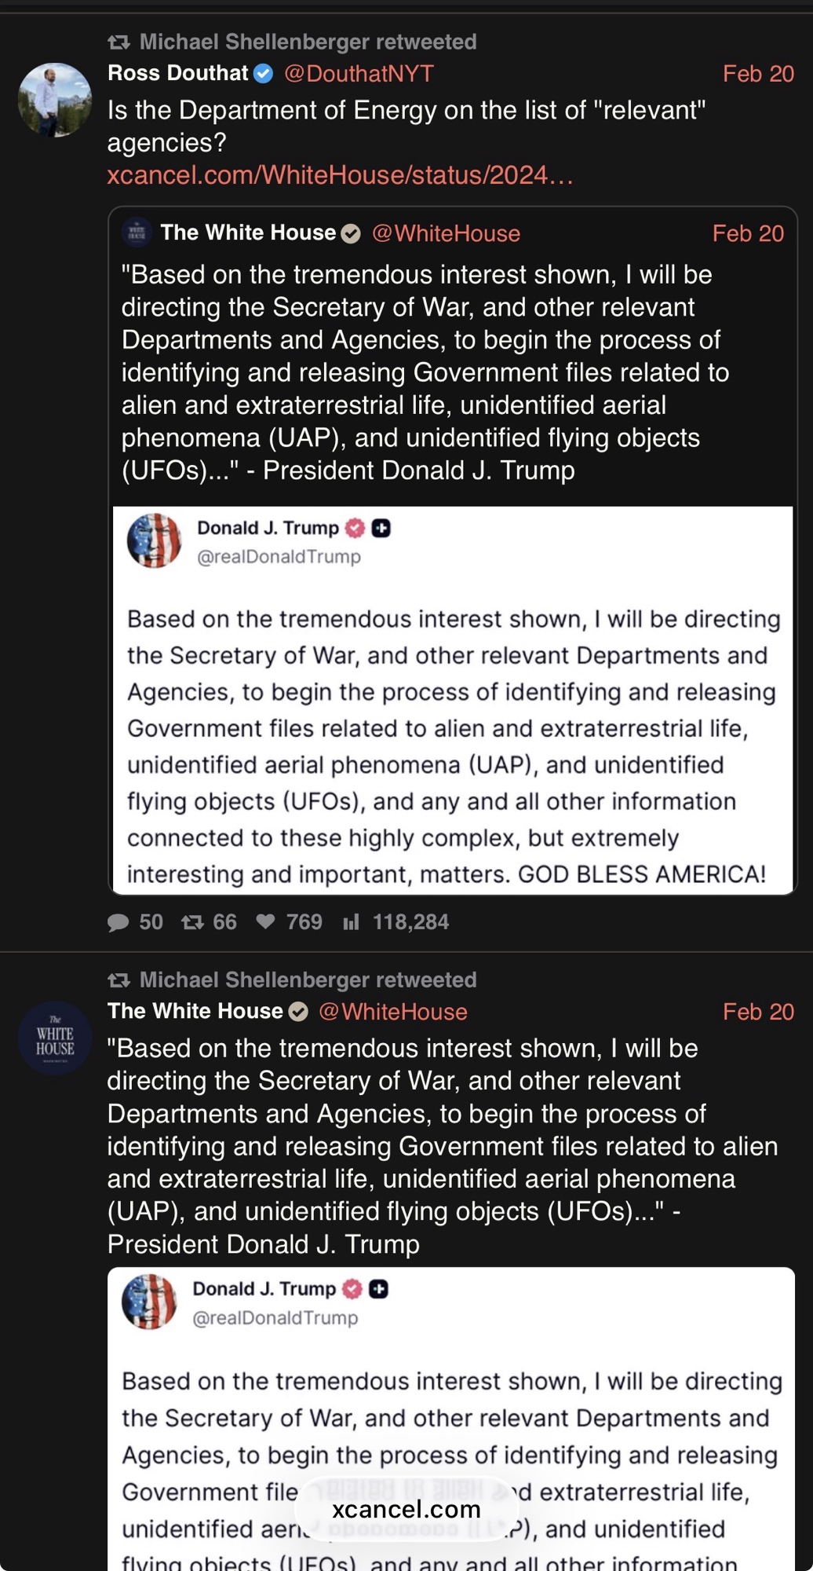Viewport: 813px width, 1571px height.
Task: Open Ross Douthat display name link
Action: [178, 74]
